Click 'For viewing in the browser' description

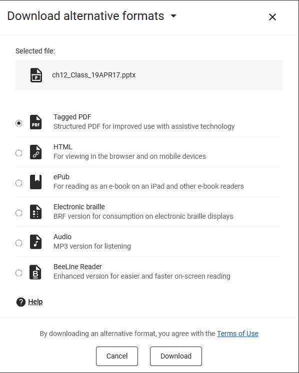[x=129, y=156]
